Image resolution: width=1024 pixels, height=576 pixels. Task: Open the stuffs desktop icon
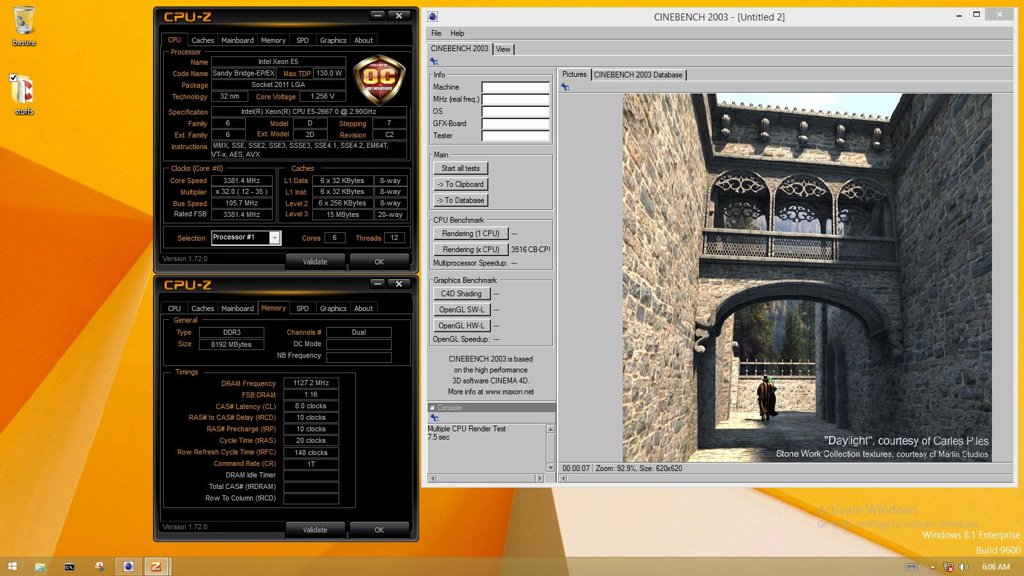(24, 95)
